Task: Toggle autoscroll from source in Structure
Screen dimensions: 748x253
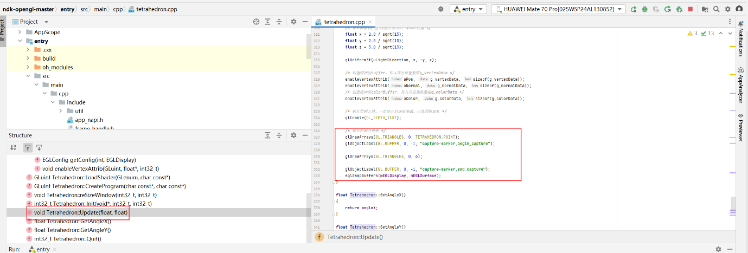Action: point(39,147)
